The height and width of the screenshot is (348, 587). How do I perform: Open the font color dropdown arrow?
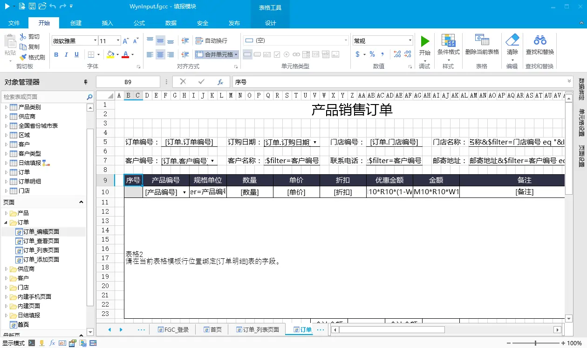click(x=132, y=55)
